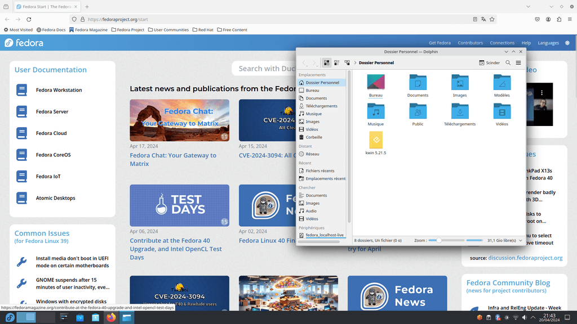Open Fedora Project bookmarks folder
Screen dimensions: 577x324
(128, 30)
